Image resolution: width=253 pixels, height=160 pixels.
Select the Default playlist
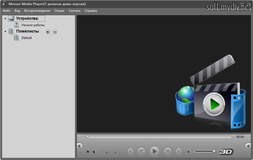[x=27, y=38]
